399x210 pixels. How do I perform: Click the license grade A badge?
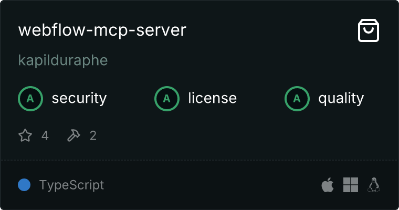[166, 98]
